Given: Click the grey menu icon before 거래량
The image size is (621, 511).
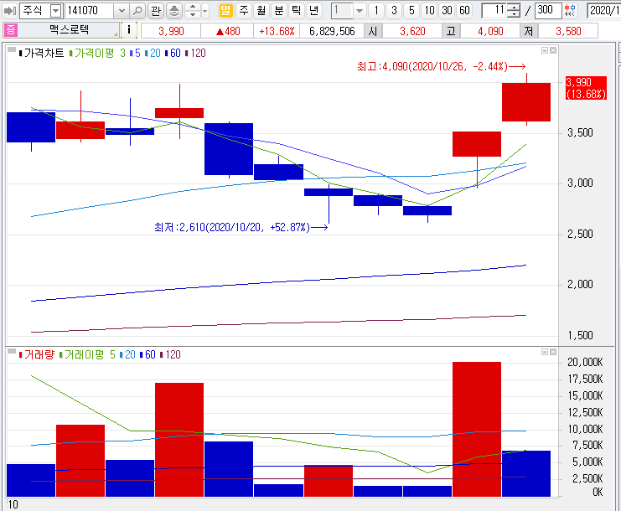Looking at the screenshot, I should point(12,352).
